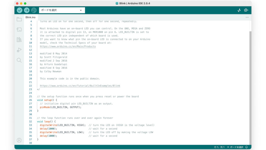
Task: Click the Arduino account icon
Action: (19, 140)
